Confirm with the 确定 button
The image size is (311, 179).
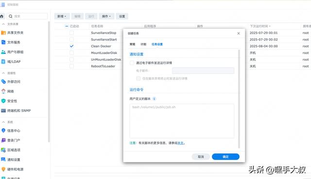pos(225,157)
